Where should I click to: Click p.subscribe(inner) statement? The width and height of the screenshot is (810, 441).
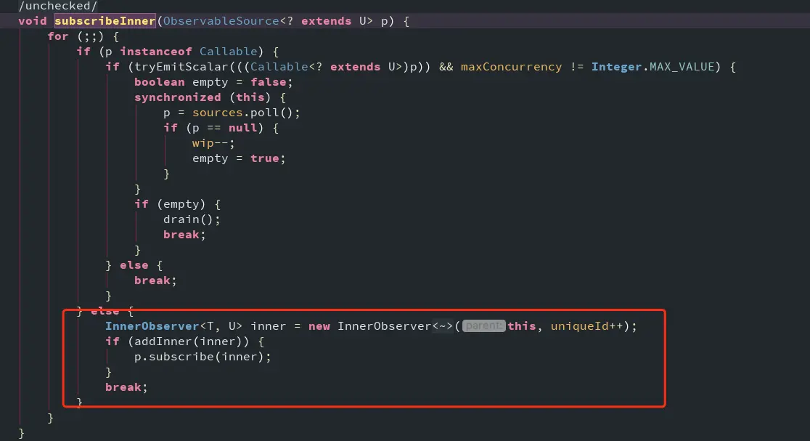pyautogui.click(x=202, y=357)
